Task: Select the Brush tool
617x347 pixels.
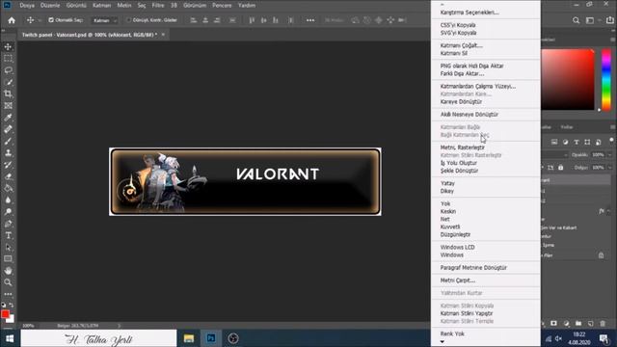Action: [8, 142]
